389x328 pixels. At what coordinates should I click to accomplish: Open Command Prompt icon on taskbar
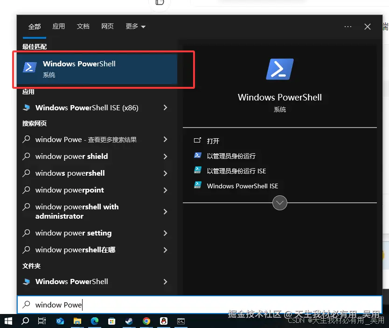181,321
